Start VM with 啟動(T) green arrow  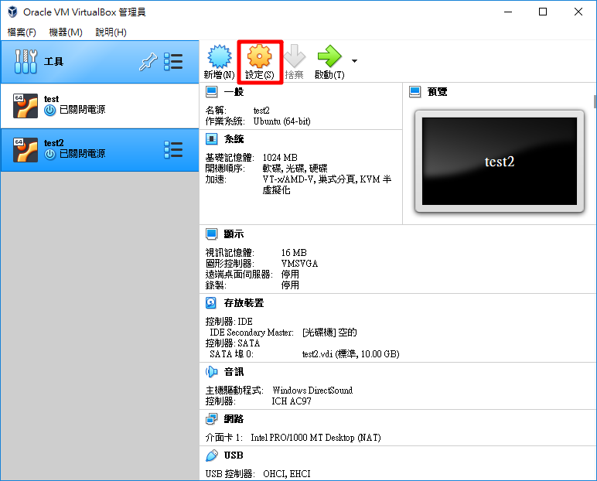(x=329, y=58)
